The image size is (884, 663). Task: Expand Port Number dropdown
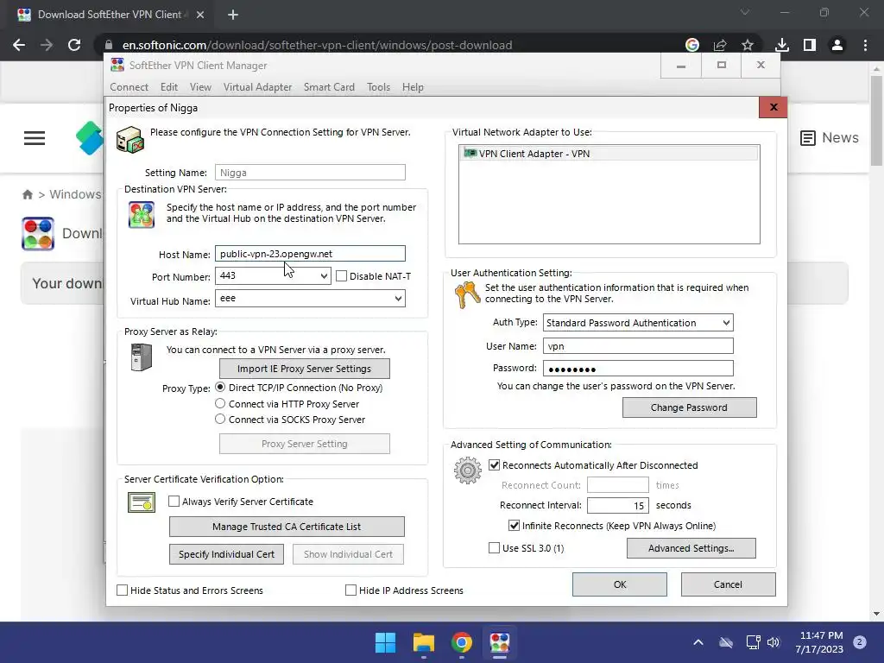pos(324,275)
